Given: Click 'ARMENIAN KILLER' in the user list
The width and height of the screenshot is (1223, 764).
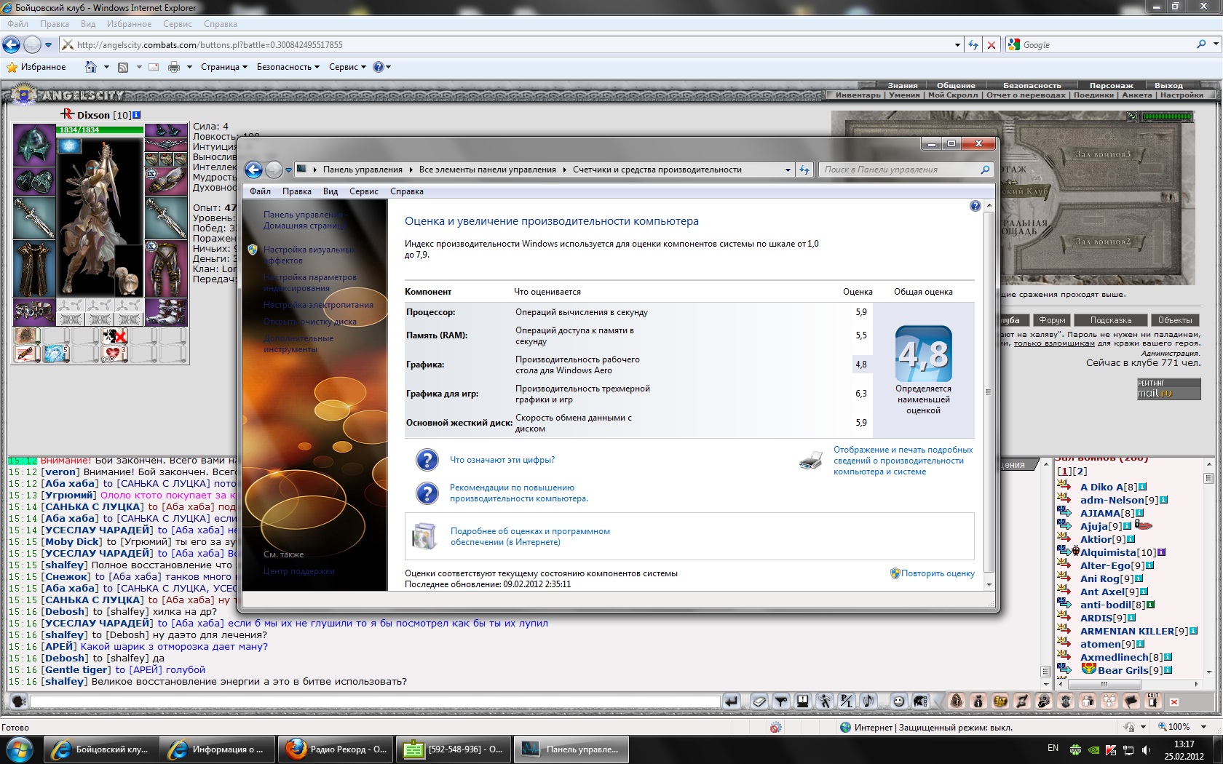Looking at the screenshot, I should pyautogui.click(x=1127, y=631).
